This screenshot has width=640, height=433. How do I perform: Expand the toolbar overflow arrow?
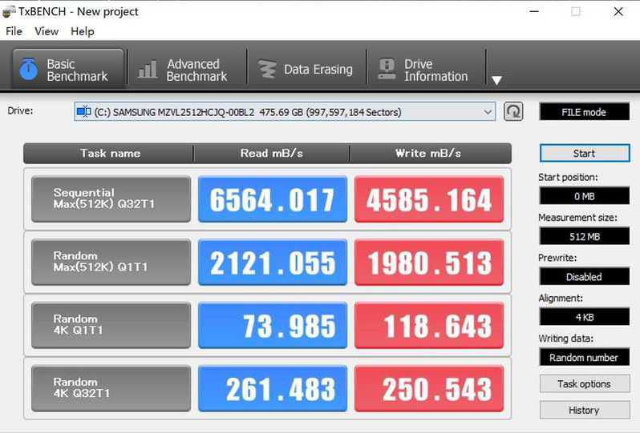pos(496,80)
